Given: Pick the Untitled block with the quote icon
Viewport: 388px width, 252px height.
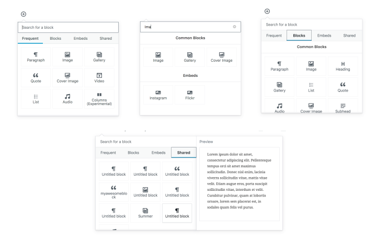Looking at the screenshot, I should [177, 171].
